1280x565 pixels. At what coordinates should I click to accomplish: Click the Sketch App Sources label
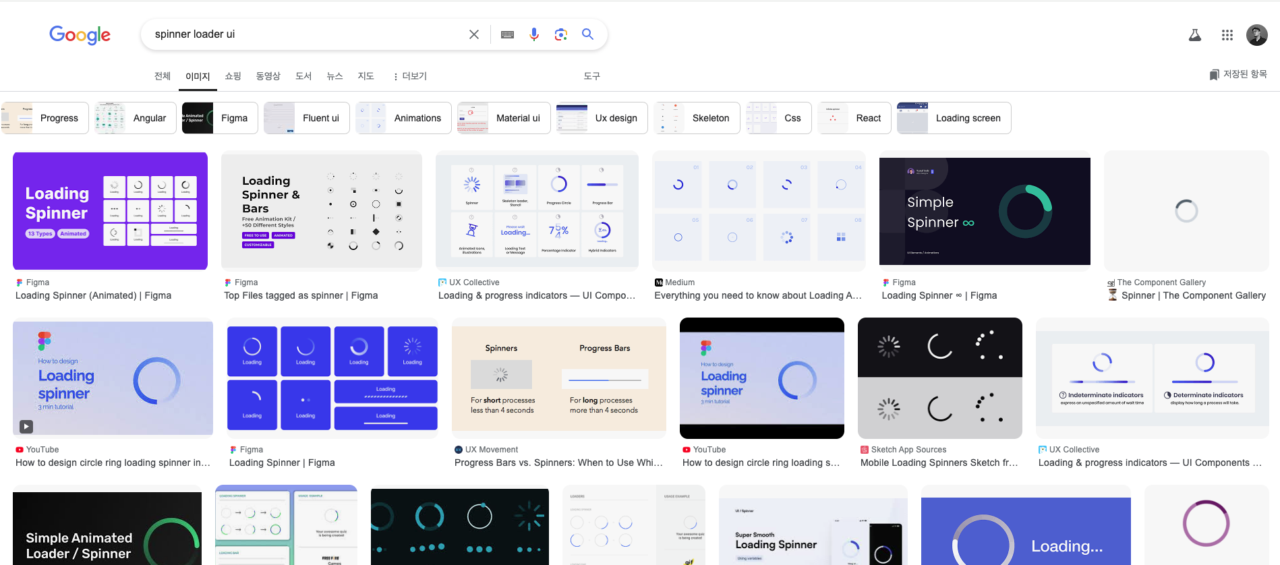point(908,450)
